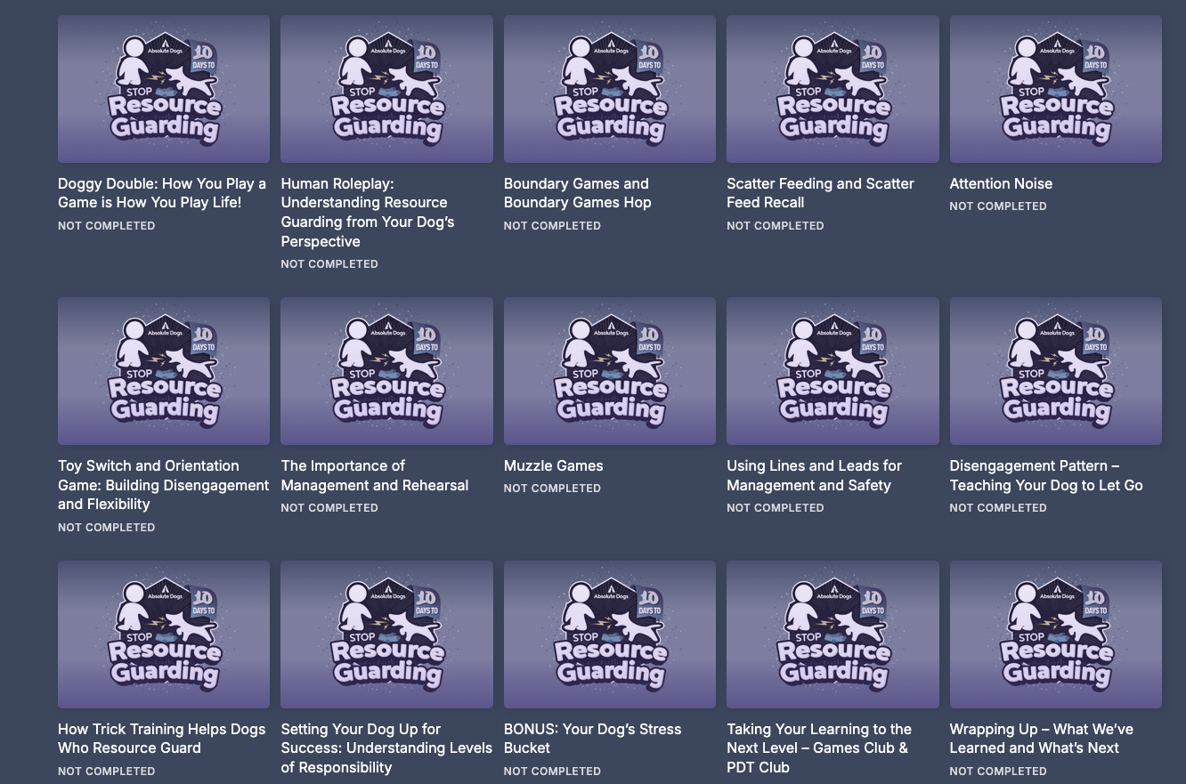Select Setting Your Dog Up for Success title
This screenshot has width=1186, height=784.
386,748
